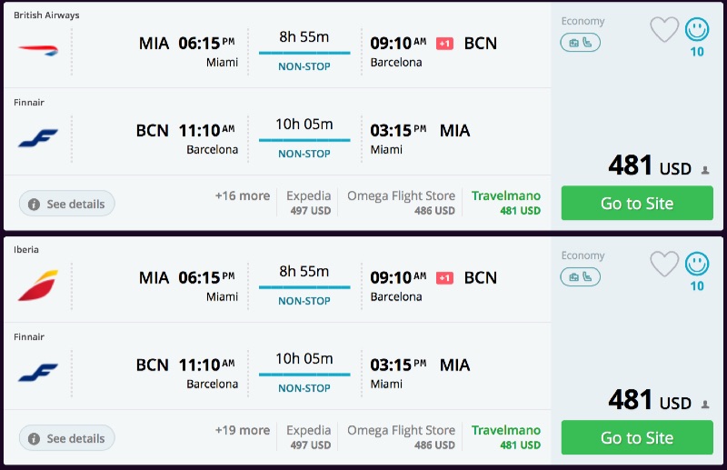Click baggage amenities icon on Iberia result
This screenshot has width=727, height=470.
tap(580, 277)
